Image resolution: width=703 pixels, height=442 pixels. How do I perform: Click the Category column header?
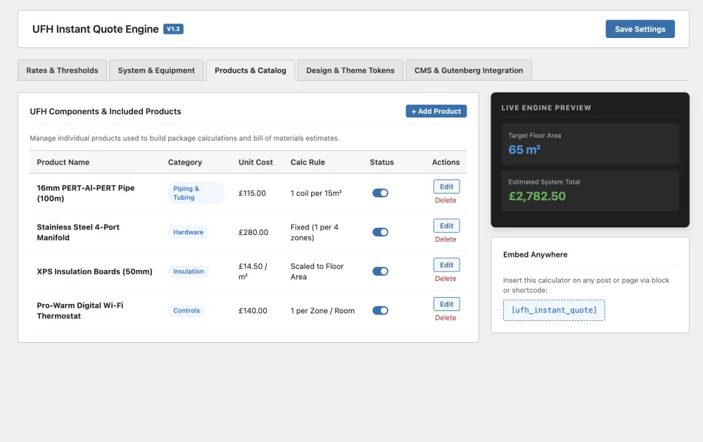click(185, 163)
